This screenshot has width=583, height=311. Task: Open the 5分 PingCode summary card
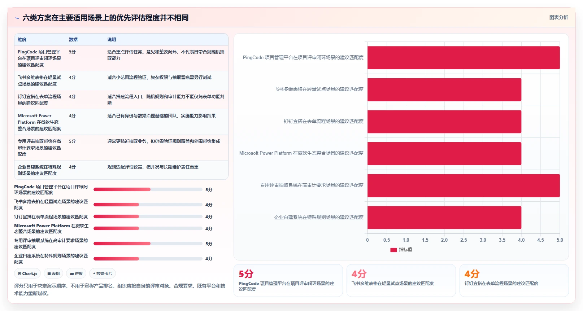click(288, 280)
